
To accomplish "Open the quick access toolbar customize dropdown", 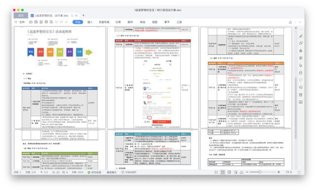I will pyautogui.click(x=66, y=22).
